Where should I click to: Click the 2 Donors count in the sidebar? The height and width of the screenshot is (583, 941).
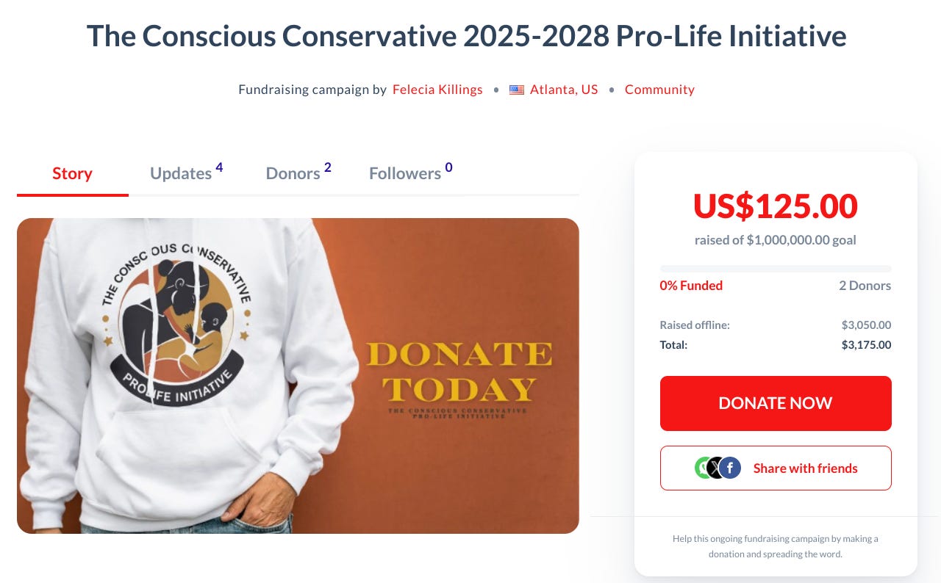(x=865, y=286)
